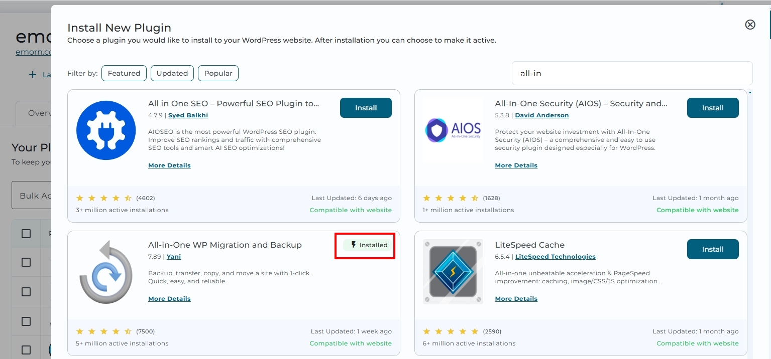
Task: Click 'Last Updated: 1 week ago' text
Action: coord(352,331)
